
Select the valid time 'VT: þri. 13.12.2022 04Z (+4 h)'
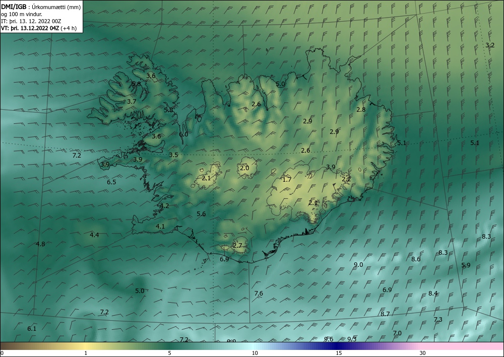(x=39, y=28)
